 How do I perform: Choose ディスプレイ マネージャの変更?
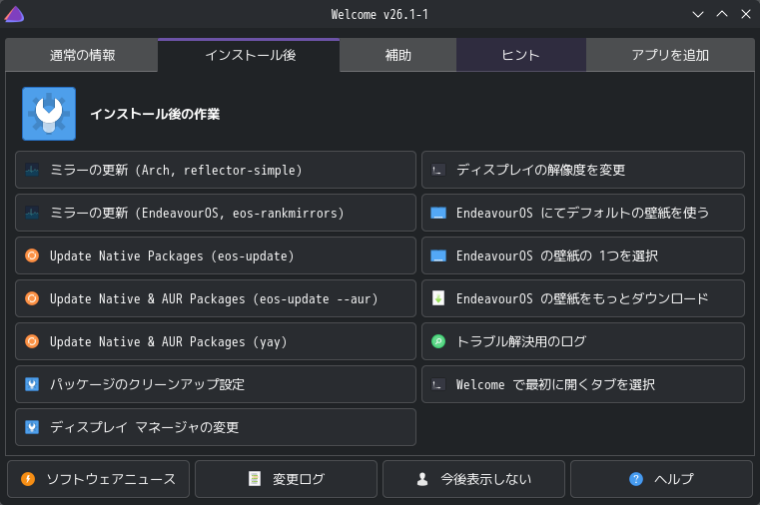pos(216,427)
